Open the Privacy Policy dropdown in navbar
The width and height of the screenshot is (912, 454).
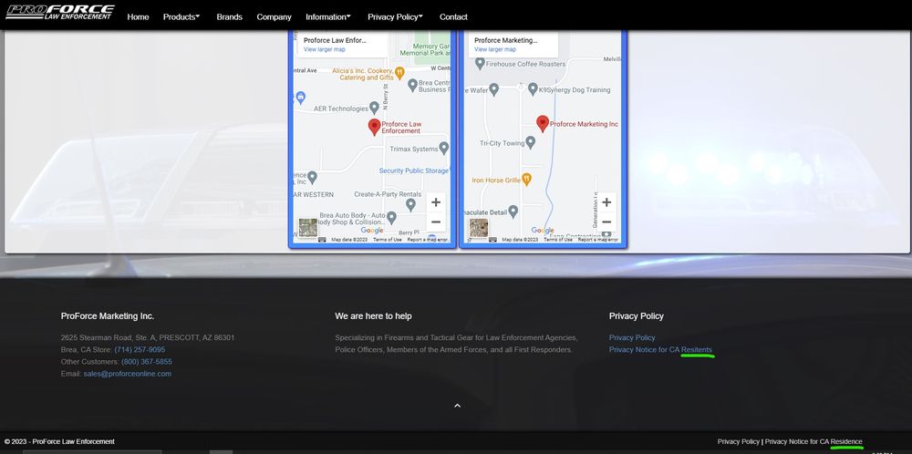[395, 16]
